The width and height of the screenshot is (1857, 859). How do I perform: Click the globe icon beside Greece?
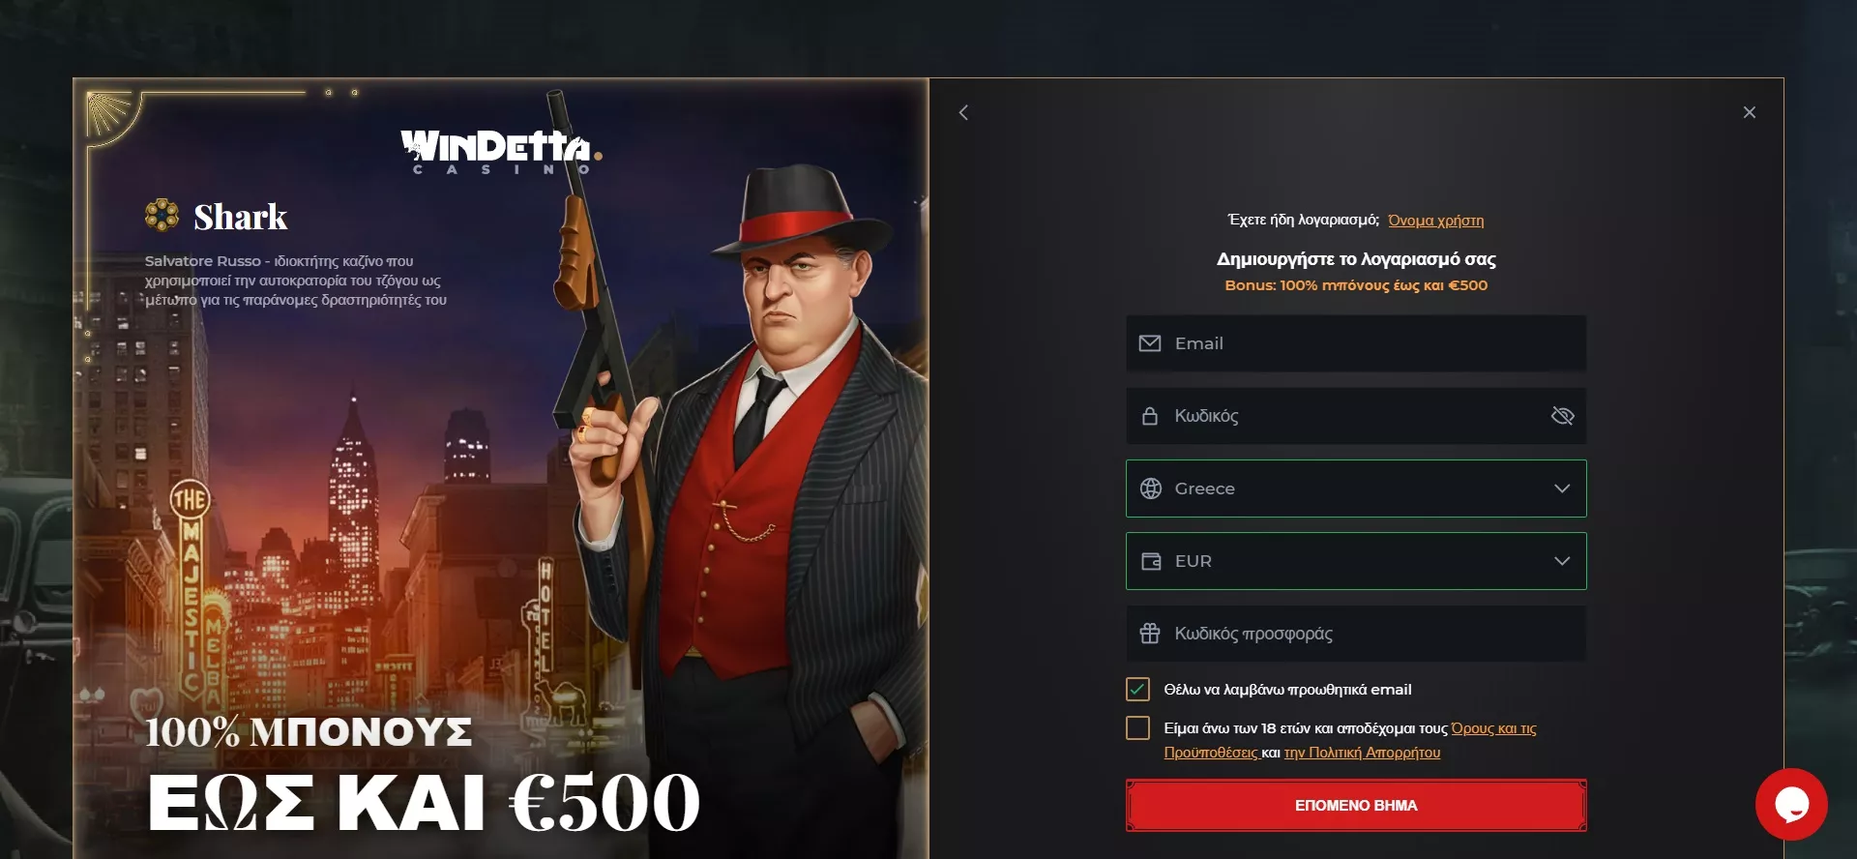click(x=1150, y=489)
